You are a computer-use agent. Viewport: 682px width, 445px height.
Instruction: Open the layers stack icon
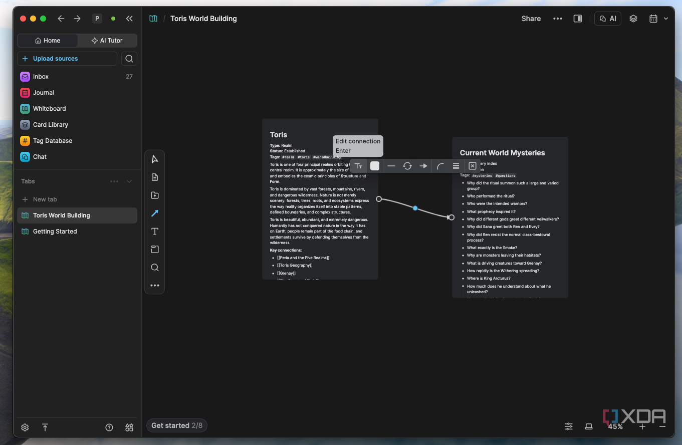[x=633, y=19]
